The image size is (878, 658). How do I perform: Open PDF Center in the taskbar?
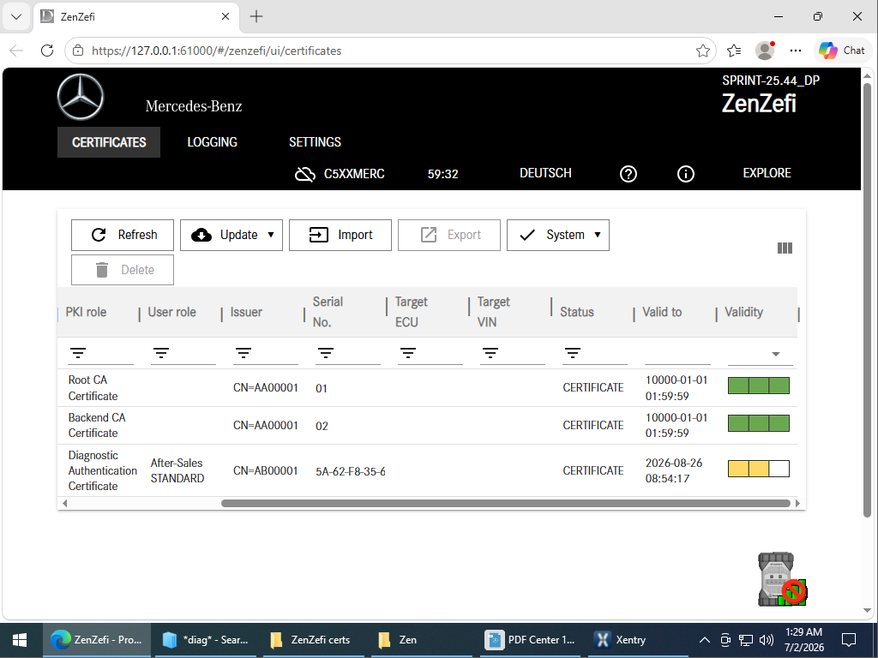click(x=531, y=639)
